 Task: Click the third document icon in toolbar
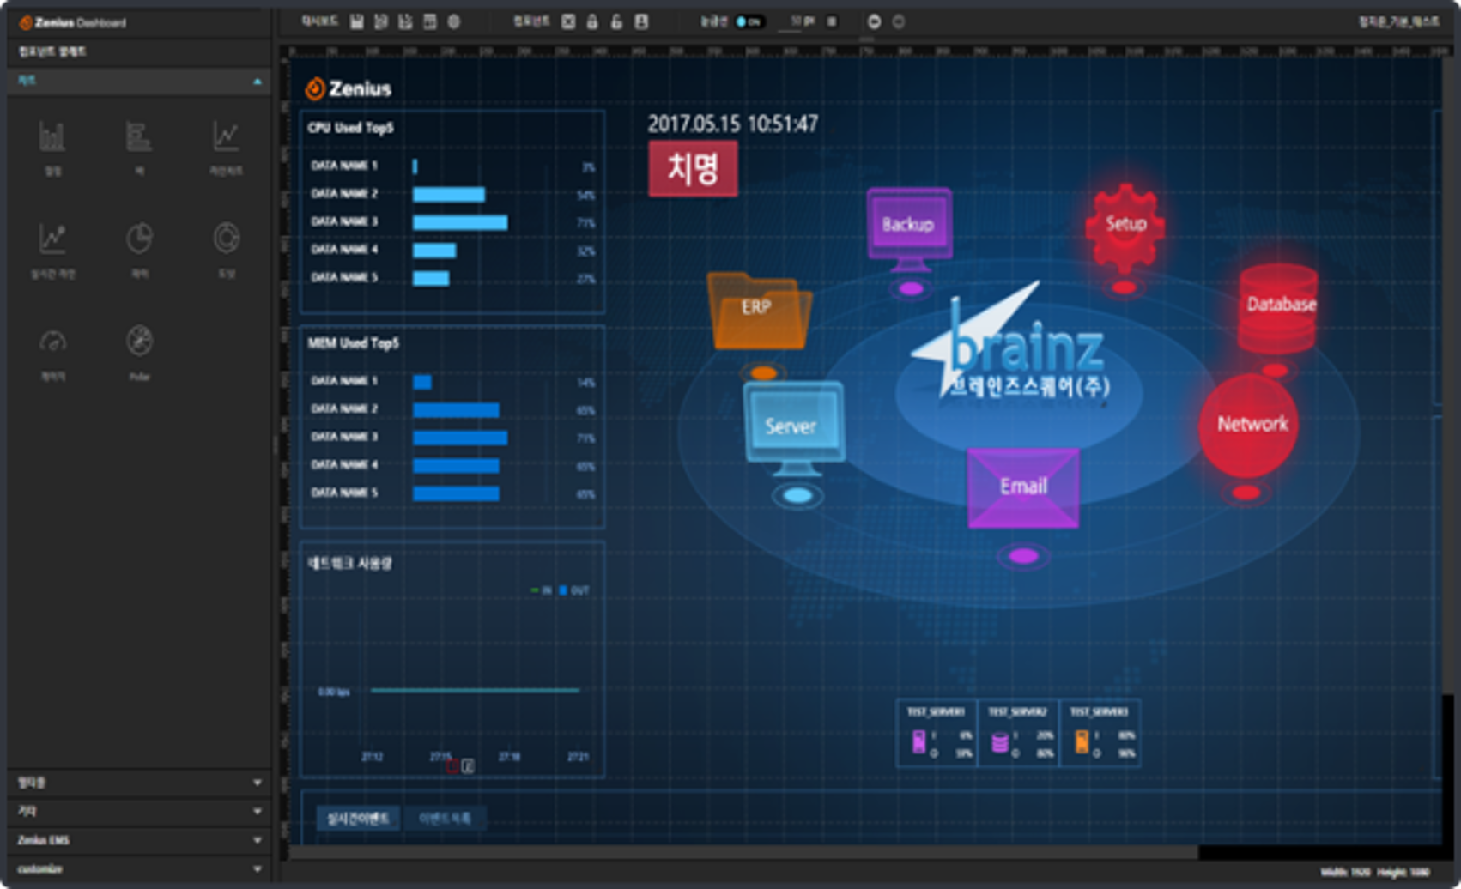405,21
